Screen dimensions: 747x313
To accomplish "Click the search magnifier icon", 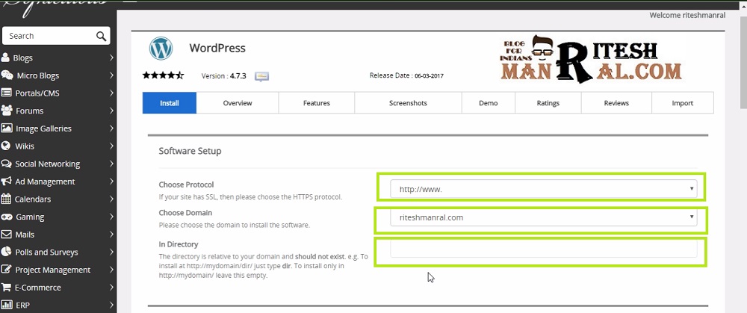I will coord(101,36).
